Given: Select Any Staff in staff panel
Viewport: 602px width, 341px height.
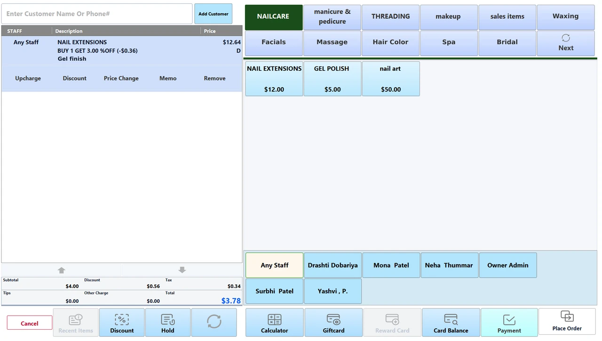Looking at the screenshot, I should tap(274, 265).
